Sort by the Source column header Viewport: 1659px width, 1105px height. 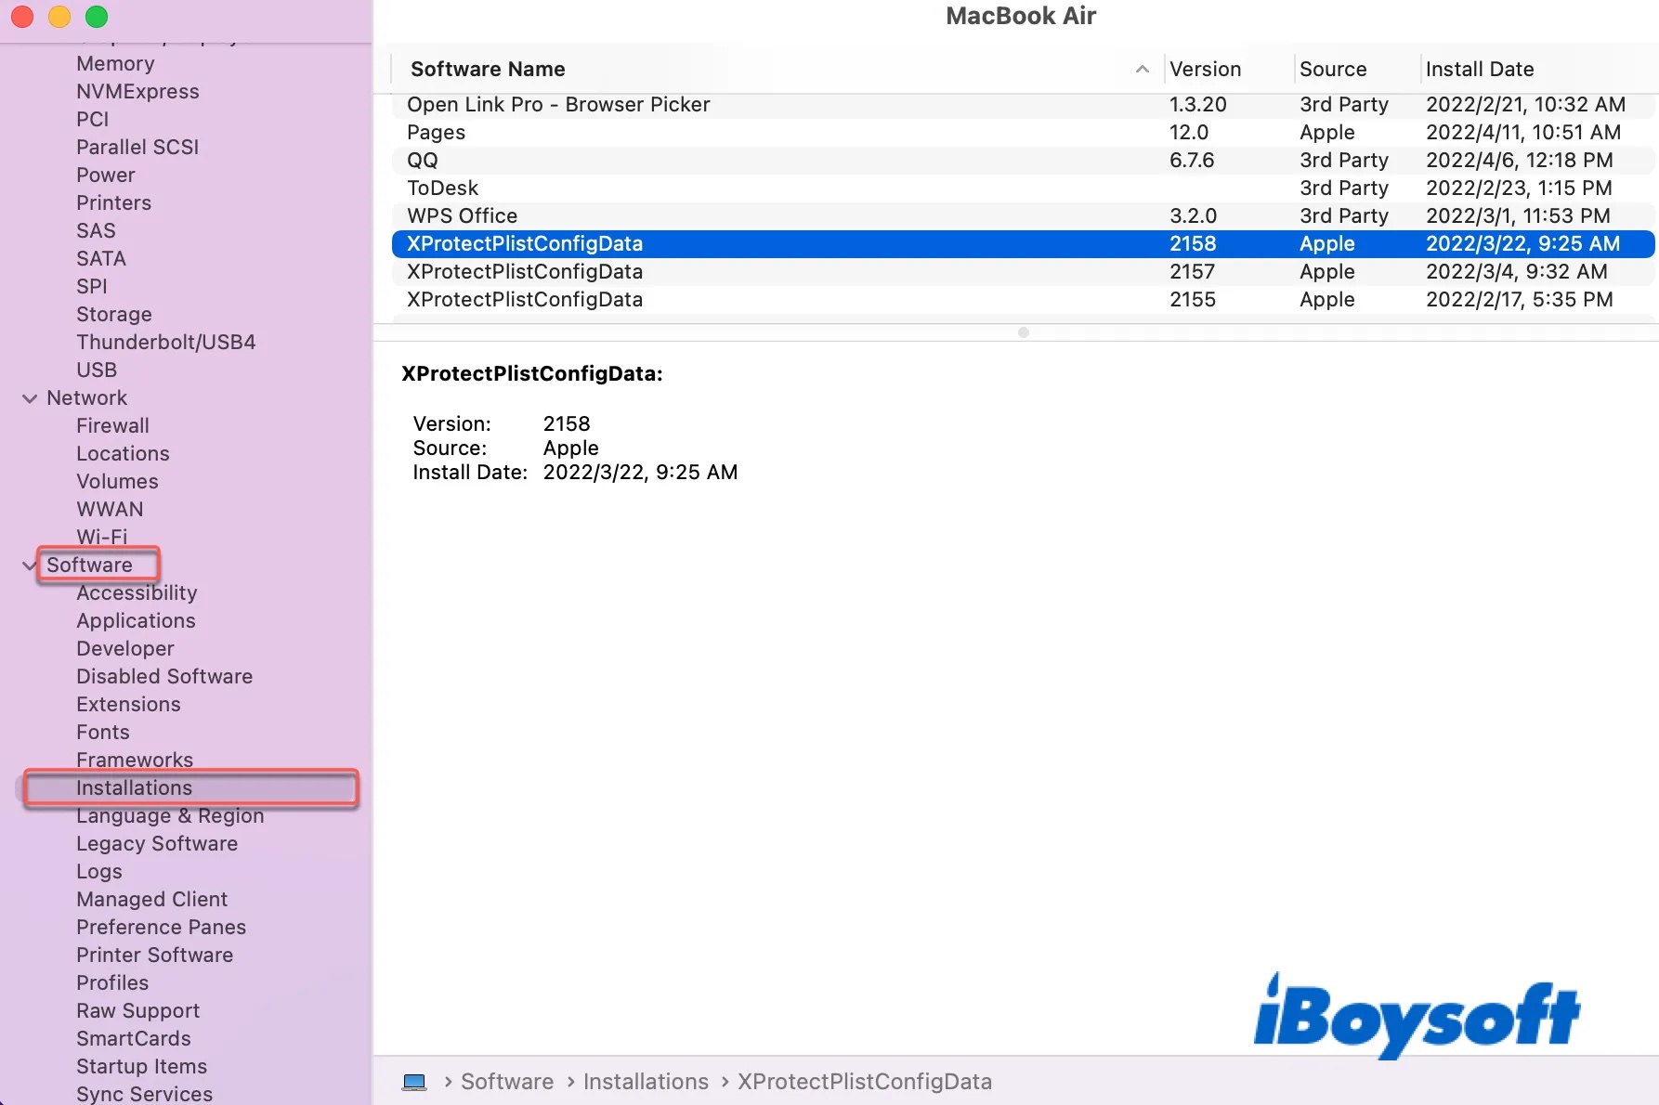tap(1333, 70)
